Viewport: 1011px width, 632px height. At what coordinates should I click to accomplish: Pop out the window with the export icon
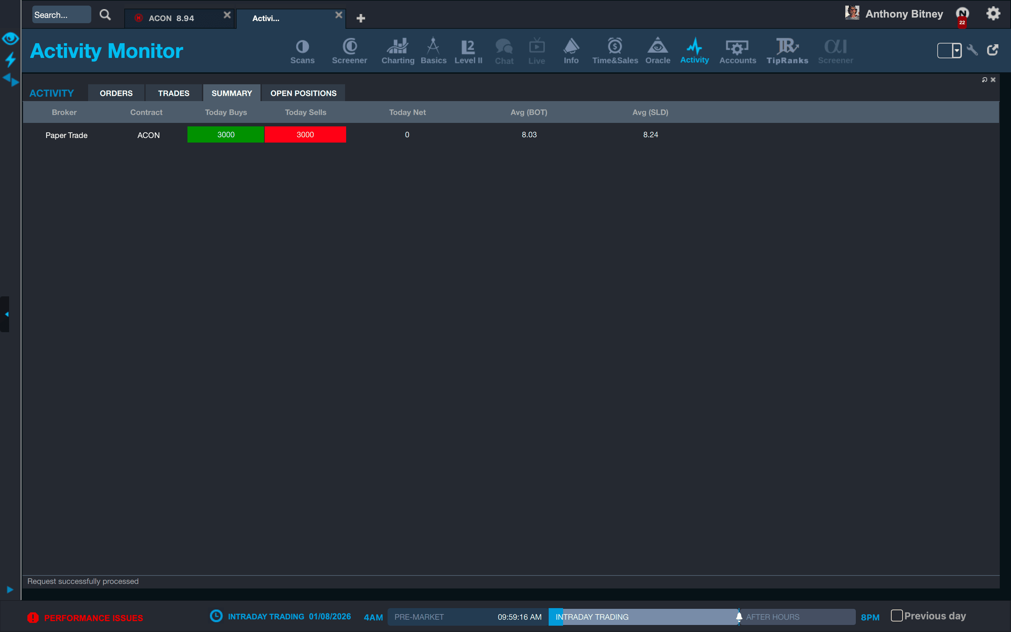pos(993,50)
